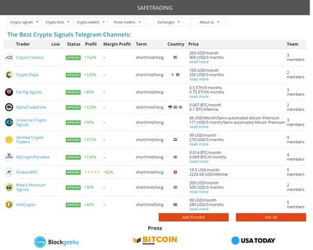This screenshot has width=313, height=250.
Task: Click the +157% profit value
Action: [90, 140]
